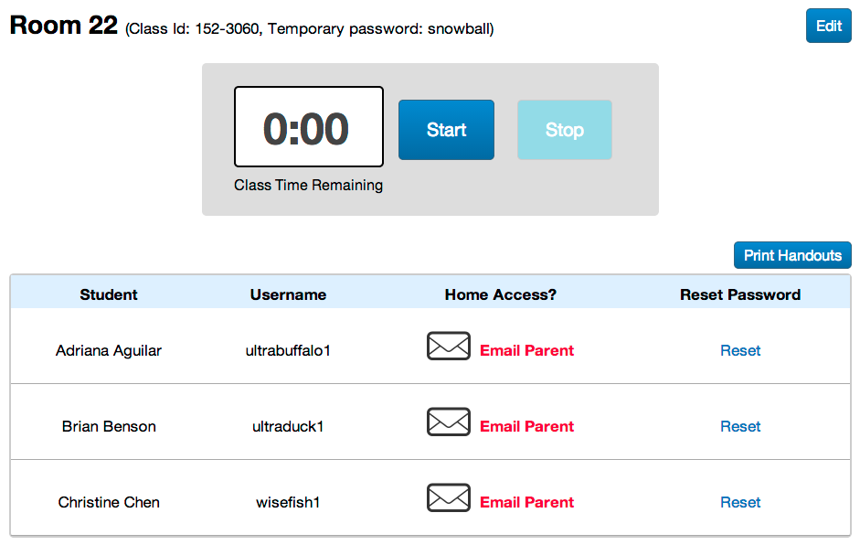Viewport: 860px width, 545px height.
Task: Click the 0:00 class time display
Action: [x=308, y=128]
